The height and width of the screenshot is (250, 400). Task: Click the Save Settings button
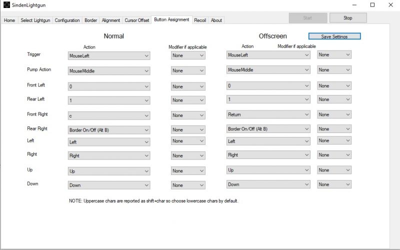[334, 36]
